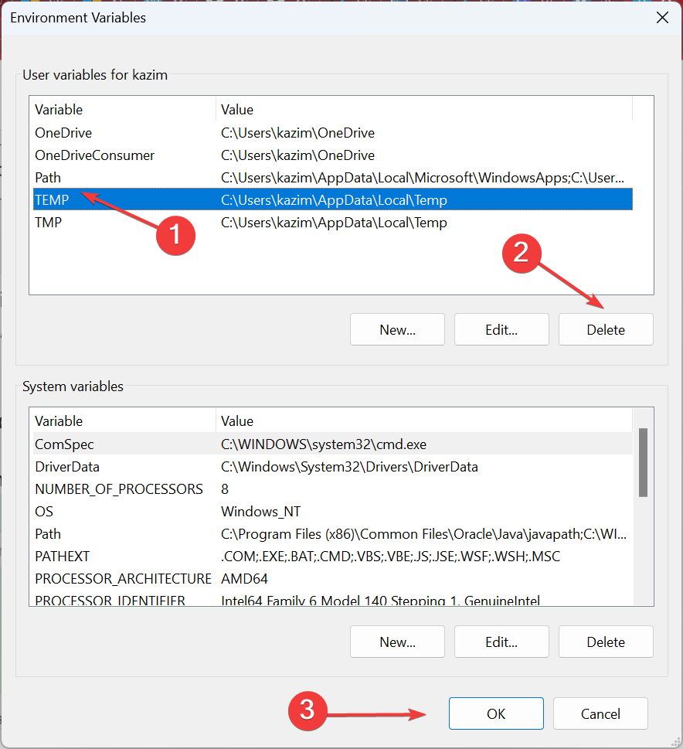
Task: Click Delete under System variables
Action: (x=606, y=642)
